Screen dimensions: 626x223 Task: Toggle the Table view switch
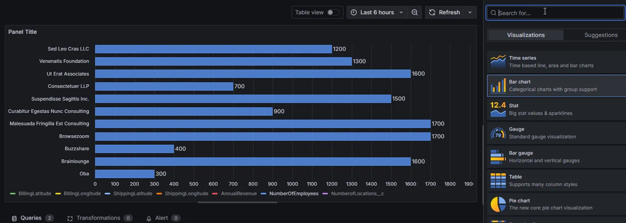point(333,13)
